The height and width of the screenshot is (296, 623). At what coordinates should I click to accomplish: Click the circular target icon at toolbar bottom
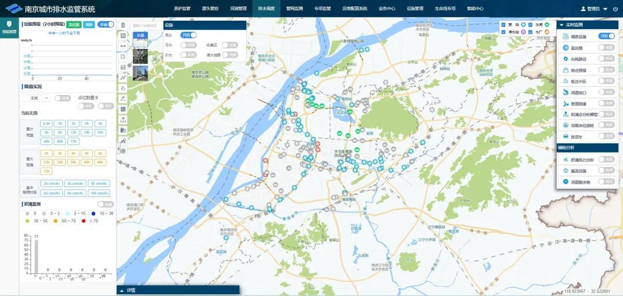tap(123, 151)
